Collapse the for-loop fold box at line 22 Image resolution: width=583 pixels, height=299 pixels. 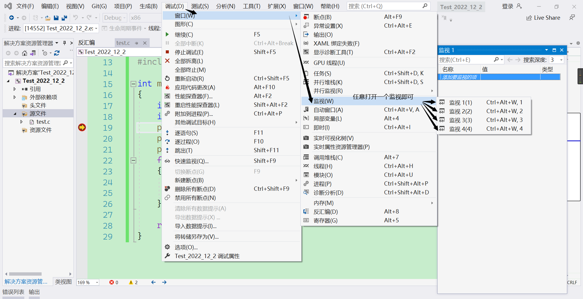pyautogui.click(x=133, y=160)
